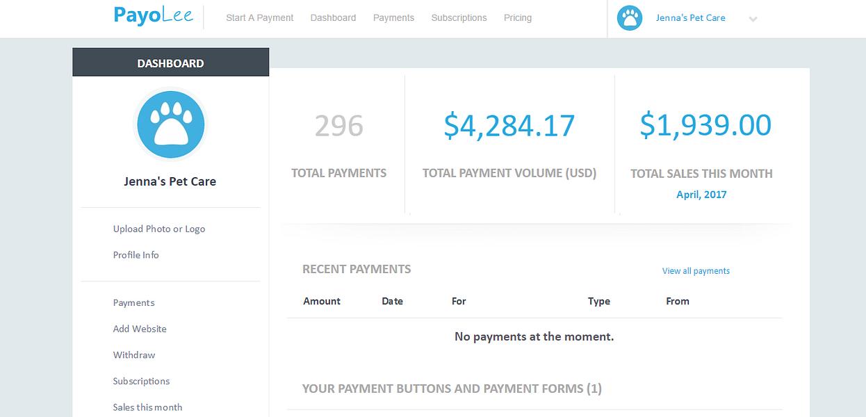Go to Dashboard in top navigation
The image size is (866, 417).
333,18
